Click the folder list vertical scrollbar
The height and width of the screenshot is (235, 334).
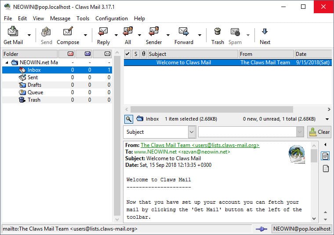pos(117,136)
